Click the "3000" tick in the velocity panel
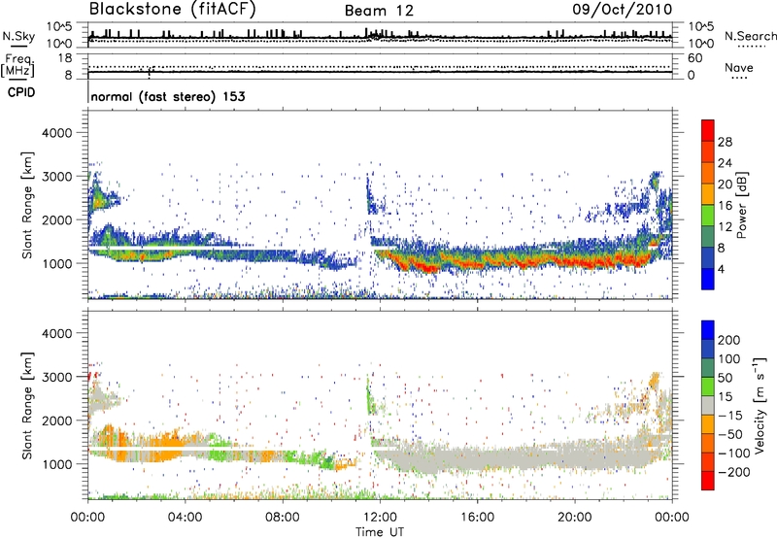 click(x=56, y=377)
